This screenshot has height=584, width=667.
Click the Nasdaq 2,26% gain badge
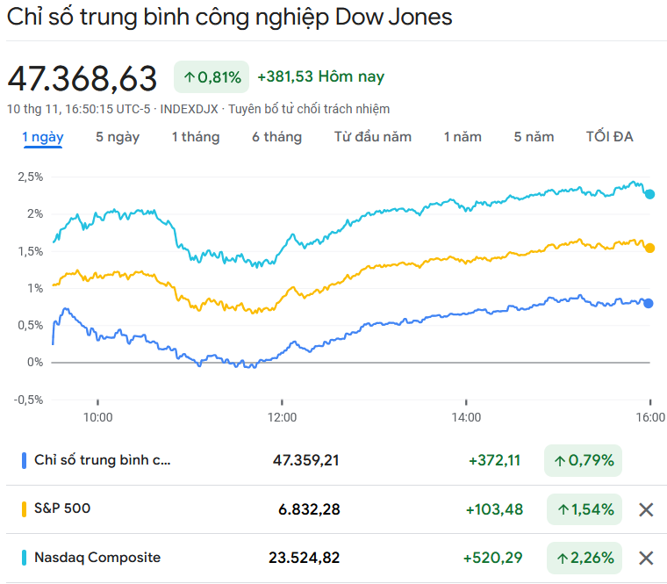click(583, 558)
